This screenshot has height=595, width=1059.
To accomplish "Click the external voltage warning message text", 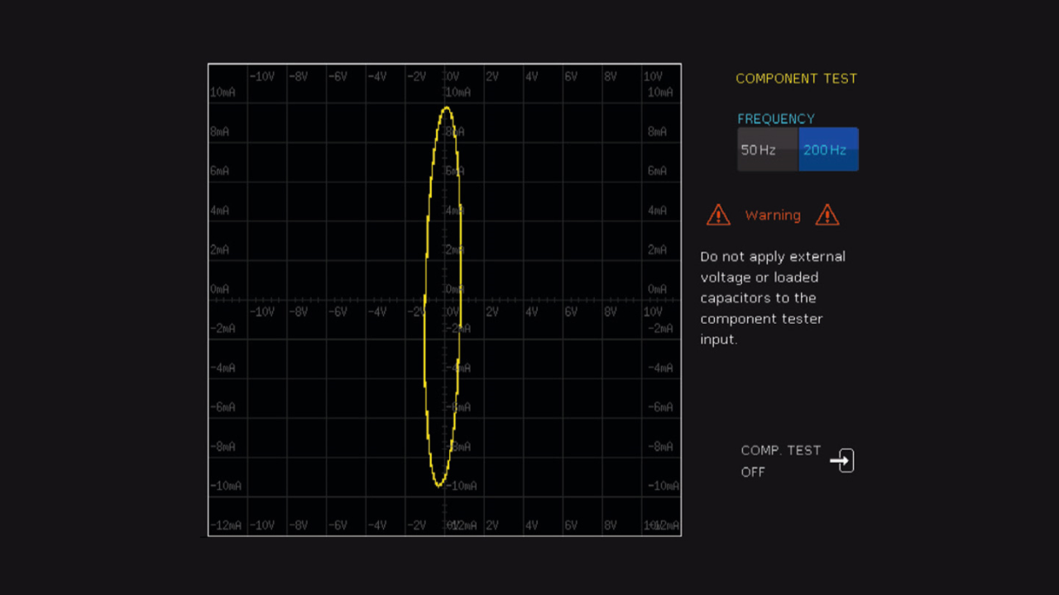I will point(772,297).
